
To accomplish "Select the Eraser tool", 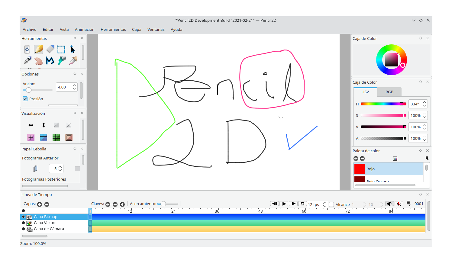I will point(50,49).
